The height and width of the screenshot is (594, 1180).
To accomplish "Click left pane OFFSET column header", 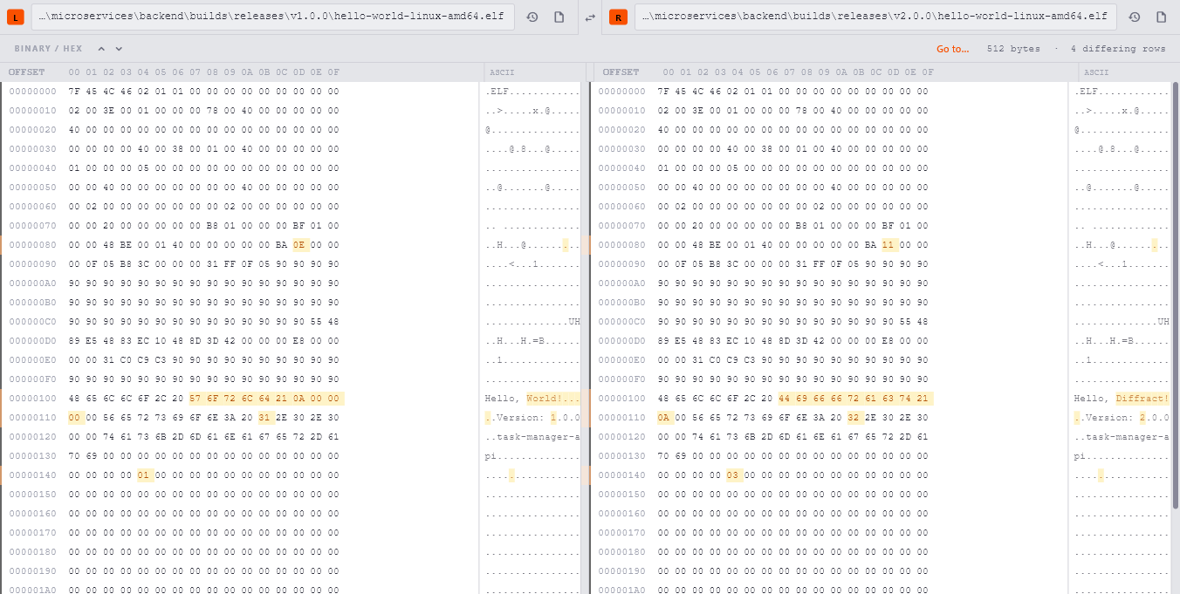I will point(26,72).
